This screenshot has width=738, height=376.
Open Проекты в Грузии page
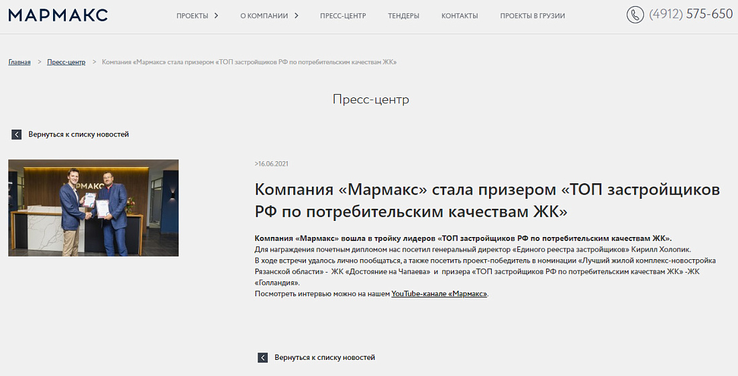532,15
